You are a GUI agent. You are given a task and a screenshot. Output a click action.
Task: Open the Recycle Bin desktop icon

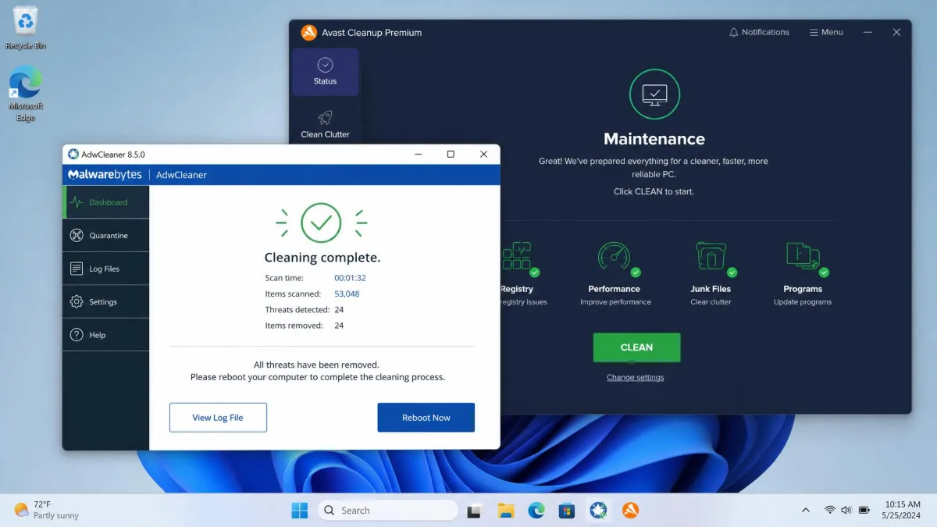click(26, 28)
